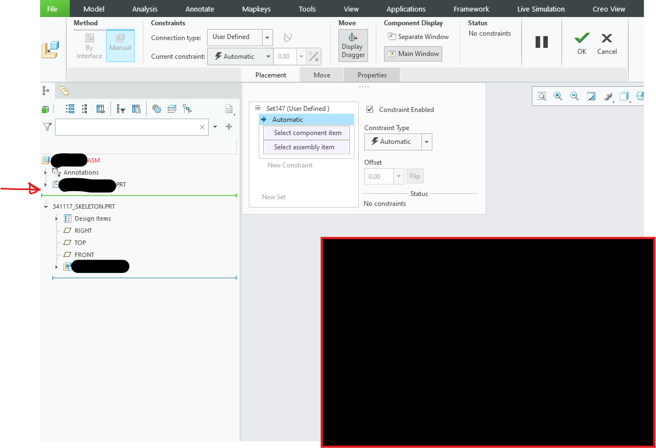Open the display style sphere icon

click(x=607, y=96)
